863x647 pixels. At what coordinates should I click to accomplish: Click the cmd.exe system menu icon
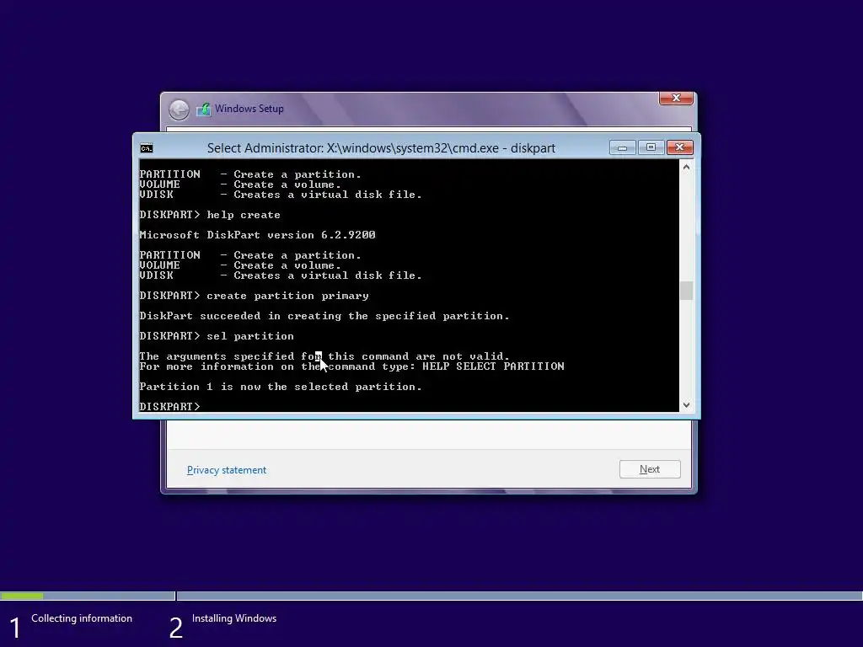point(147,148)
